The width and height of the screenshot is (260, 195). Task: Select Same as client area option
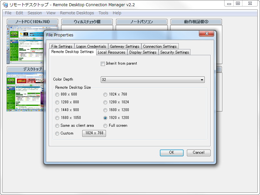pos(57,125)
